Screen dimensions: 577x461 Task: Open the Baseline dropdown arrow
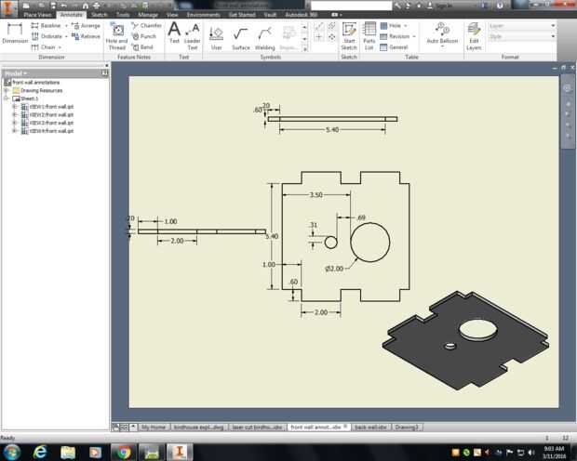click(x=66, y=26)
